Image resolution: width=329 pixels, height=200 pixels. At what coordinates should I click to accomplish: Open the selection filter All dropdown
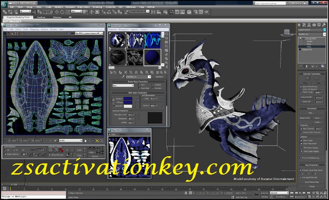[x=25, y=11]
